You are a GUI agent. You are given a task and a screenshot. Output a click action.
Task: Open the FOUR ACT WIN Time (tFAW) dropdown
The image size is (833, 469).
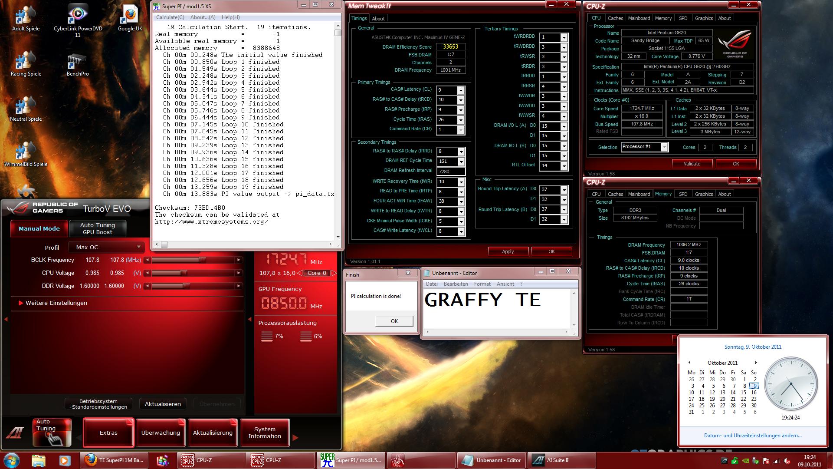coord(461,202)
